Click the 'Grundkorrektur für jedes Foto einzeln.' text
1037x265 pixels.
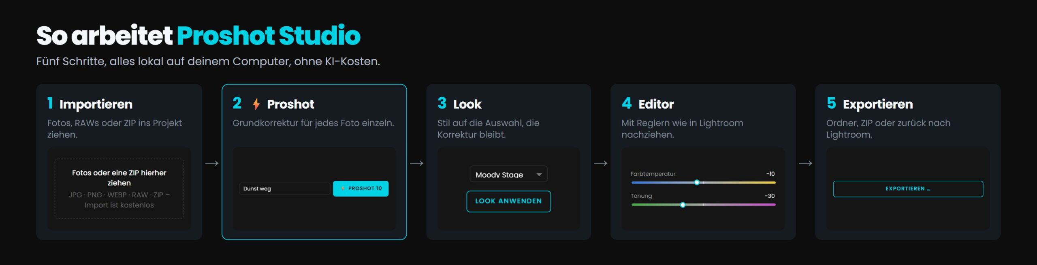click(x=313, y=123)
